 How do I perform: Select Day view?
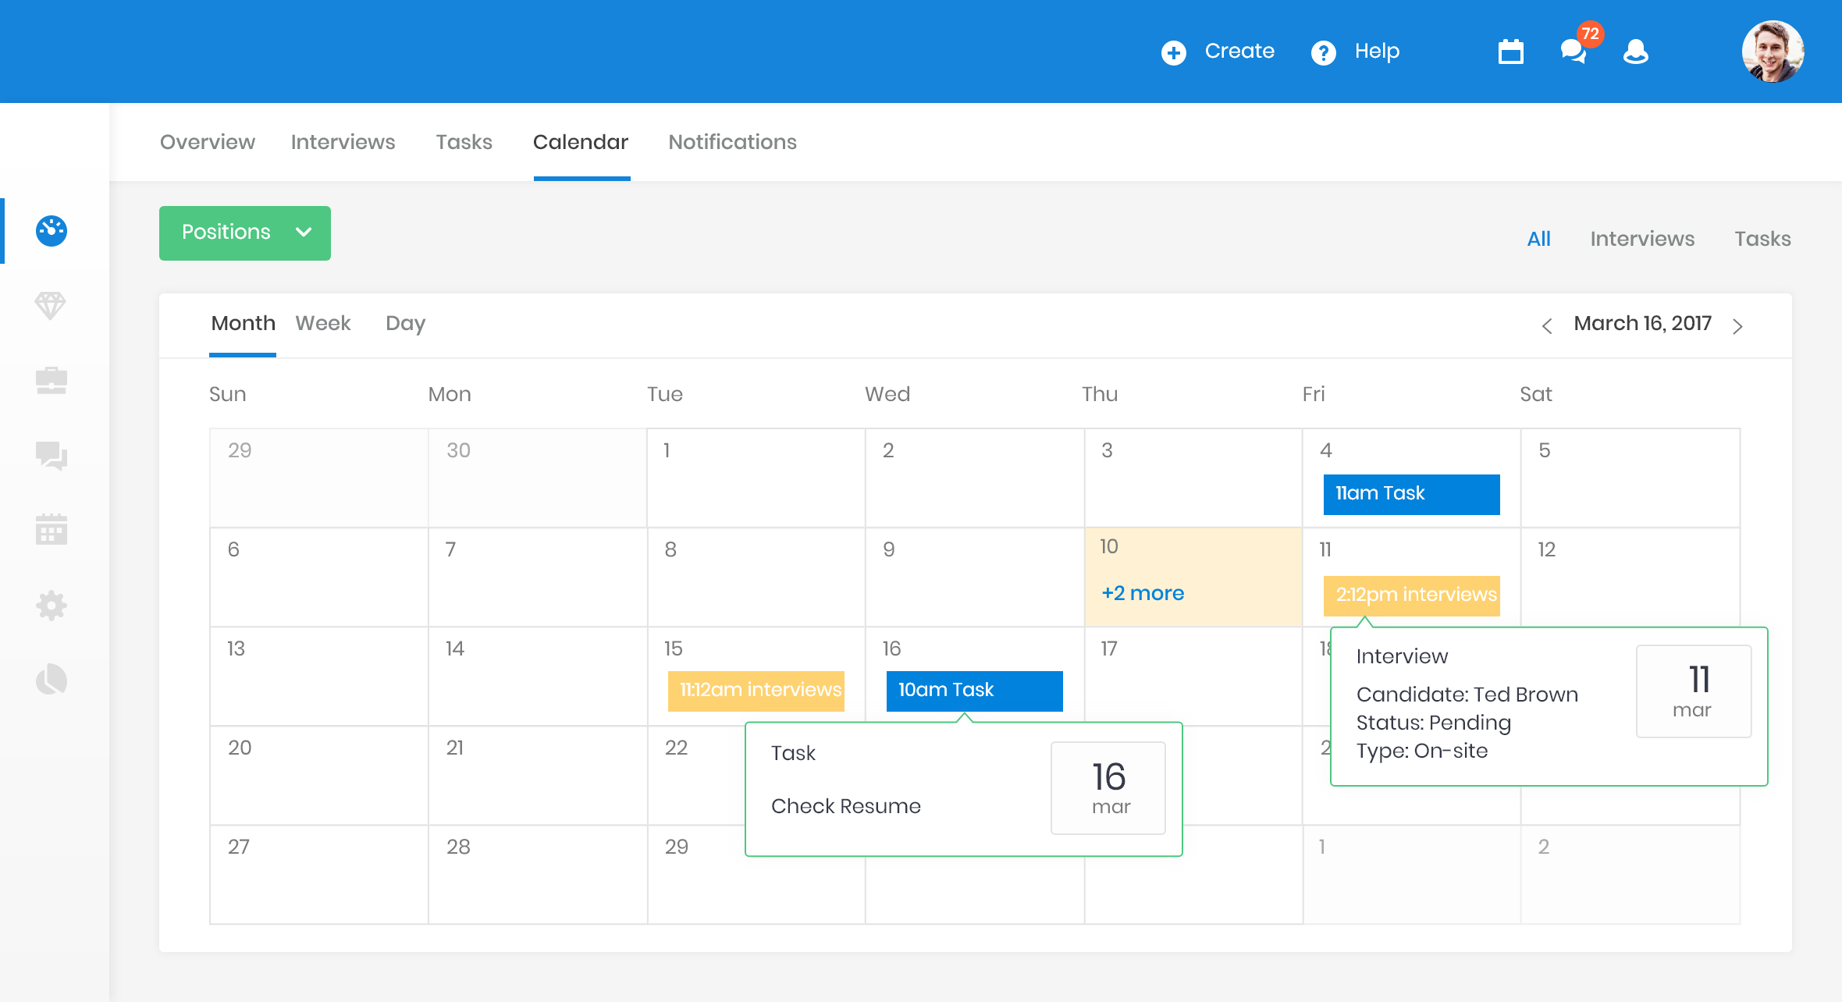pos(406,323)
